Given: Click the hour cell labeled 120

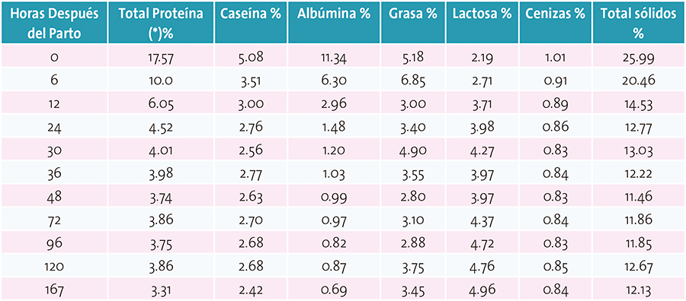Looking at the screenshot, I should pos(54,266).
